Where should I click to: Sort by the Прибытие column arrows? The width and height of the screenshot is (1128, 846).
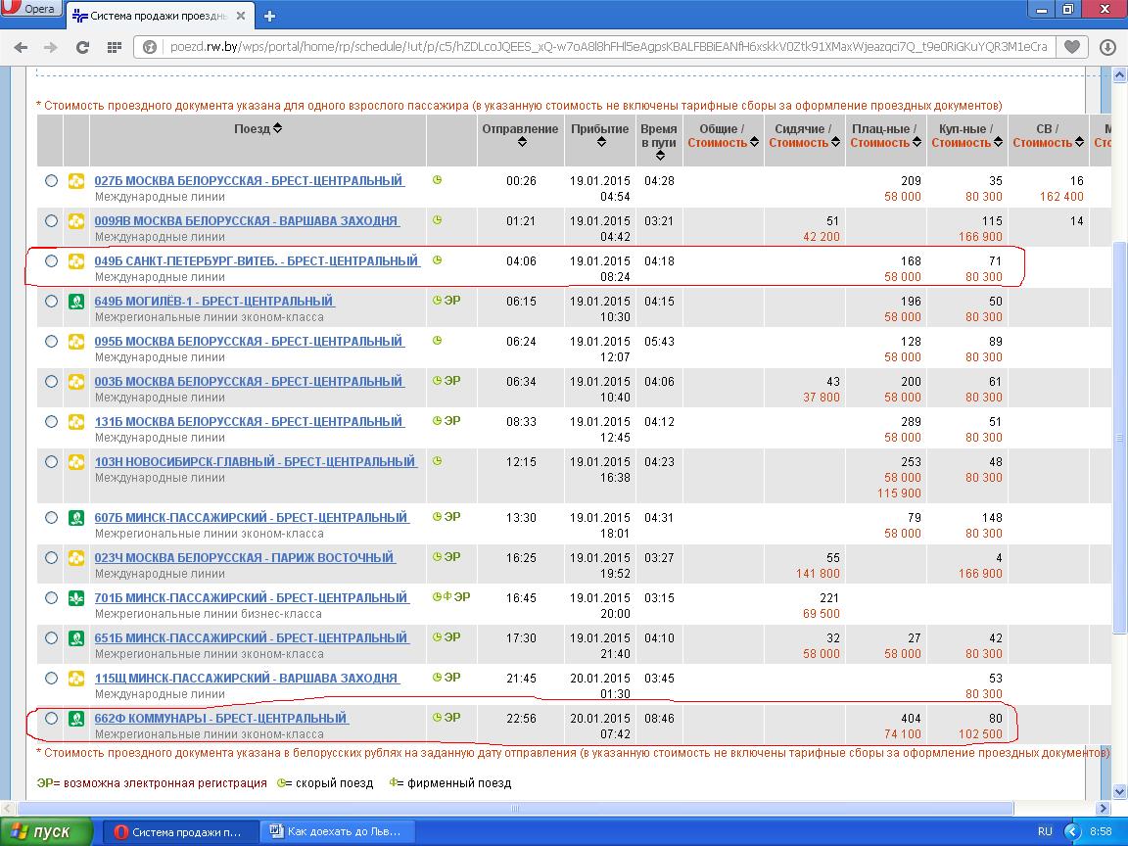pos(601,142)
